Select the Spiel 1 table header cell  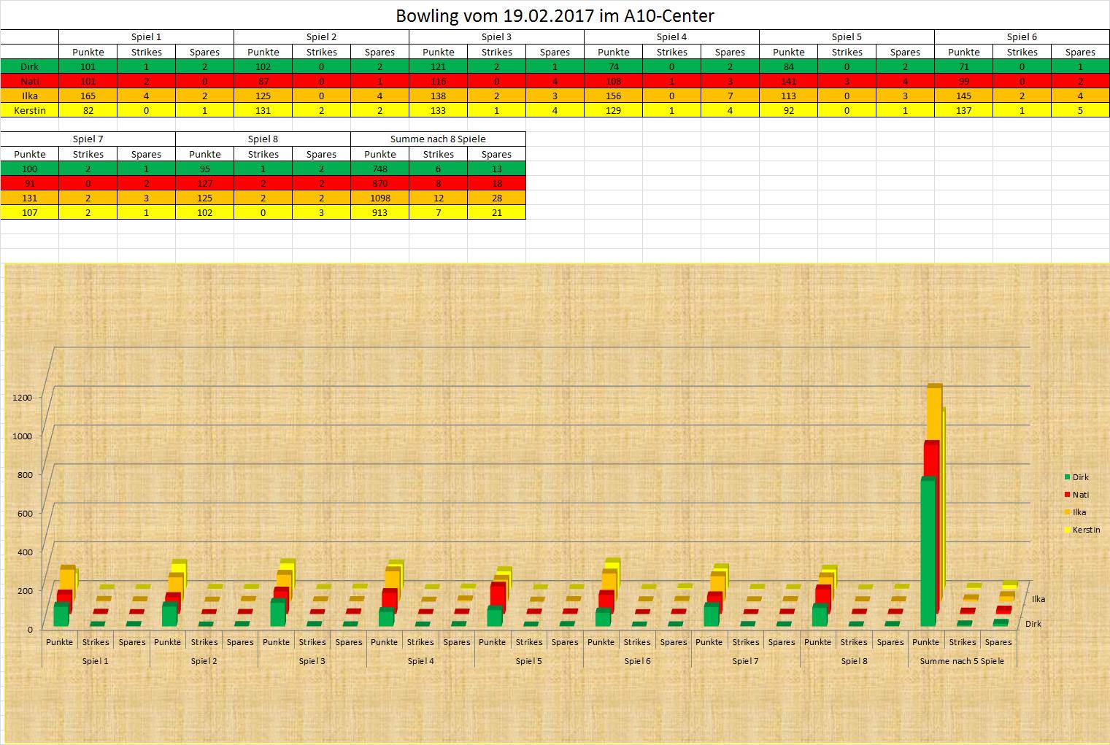[146, 36]
